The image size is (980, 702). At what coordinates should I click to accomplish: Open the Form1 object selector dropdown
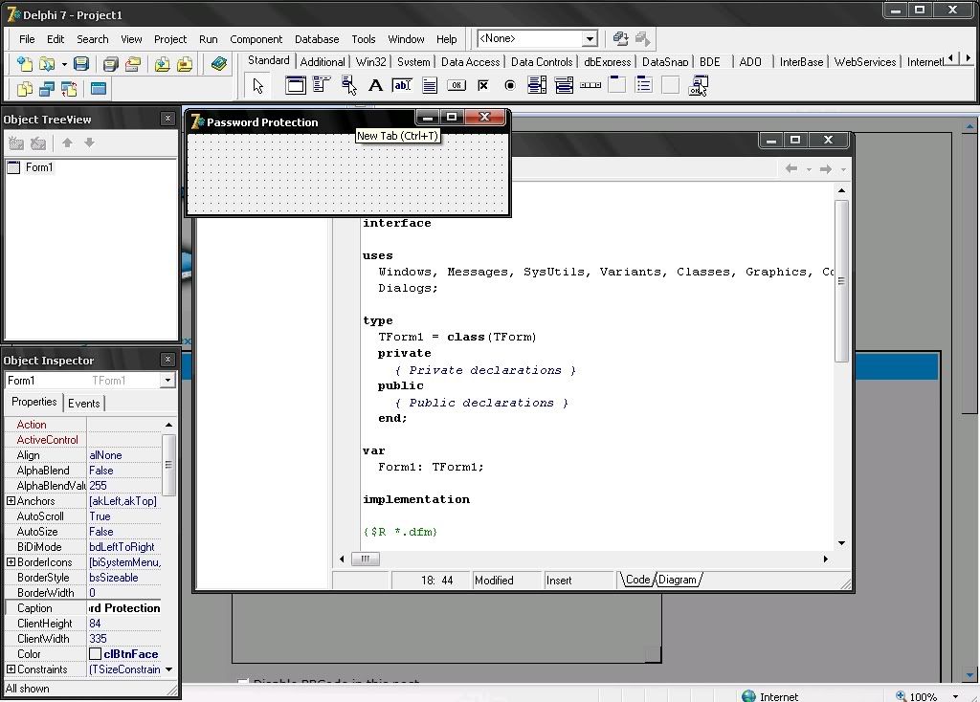tap(167, 381)
